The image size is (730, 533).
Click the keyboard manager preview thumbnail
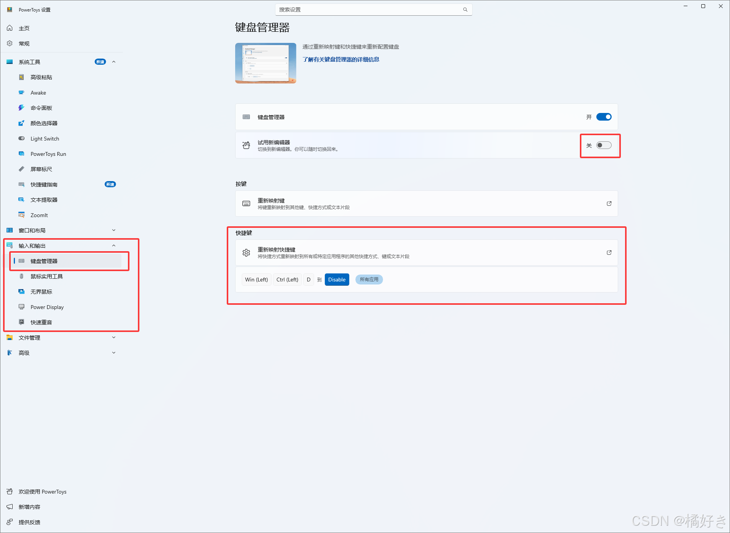265,63
